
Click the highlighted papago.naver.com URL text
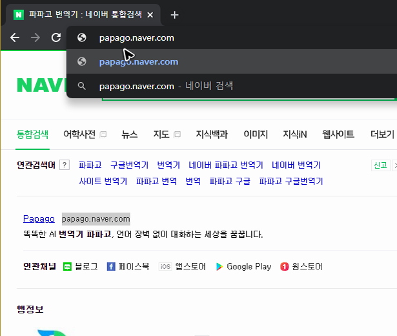[96, 219]
